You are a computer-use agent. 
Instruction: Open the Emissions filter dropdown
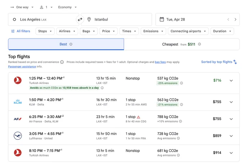click(153, 31)
